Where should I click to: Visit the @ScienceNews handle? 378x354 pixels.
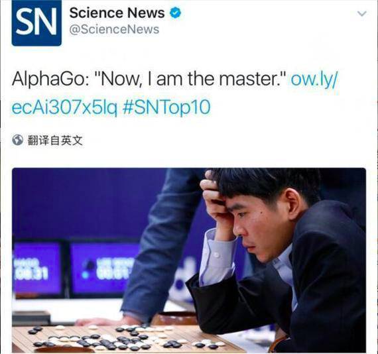point(114,29)
